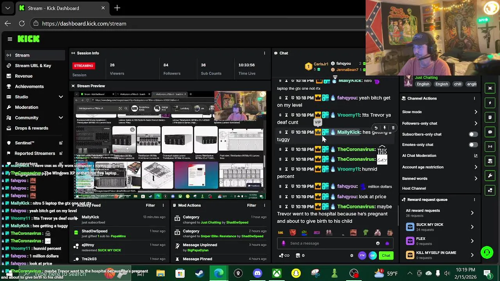Image resolution: width=500 pixels, height=281 pixels.
Task: Reload the browser page
Action: point(22,23)
